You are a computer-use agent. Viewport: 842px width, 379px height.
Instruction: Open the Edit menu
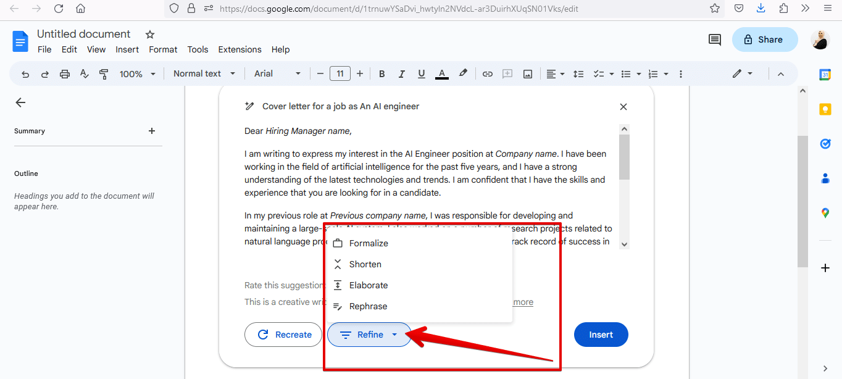[69, 49]
